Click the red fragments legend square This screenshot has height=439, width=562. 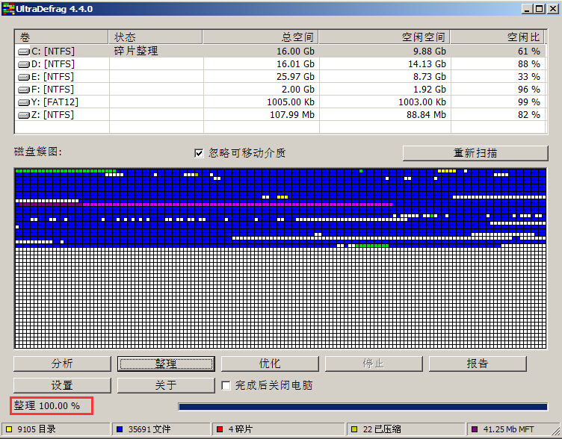220,429
